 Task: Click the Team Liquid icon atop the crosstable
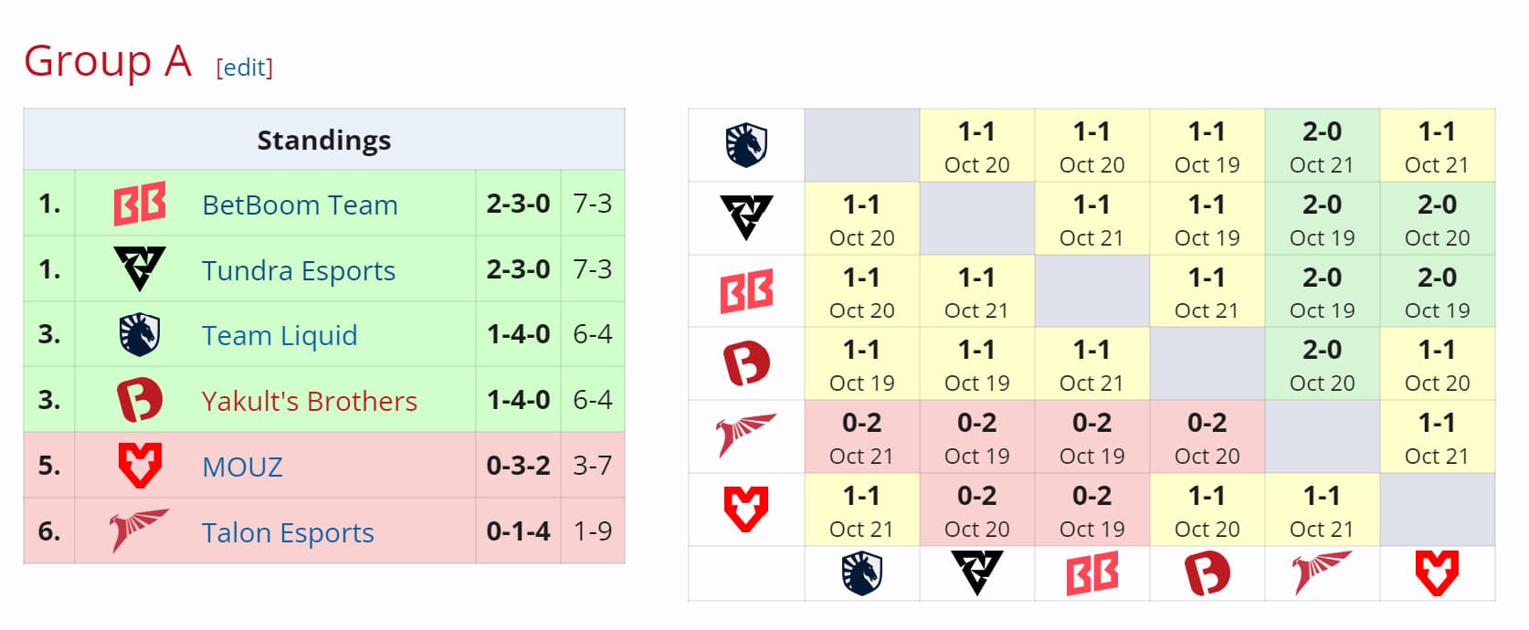coord(743,143)
